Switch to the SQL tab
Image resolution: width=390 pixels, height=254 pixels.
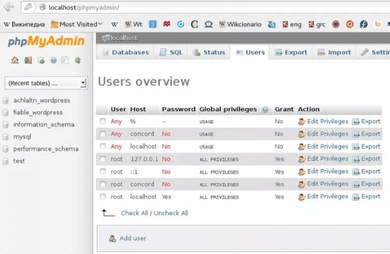[x=170, y=53]
